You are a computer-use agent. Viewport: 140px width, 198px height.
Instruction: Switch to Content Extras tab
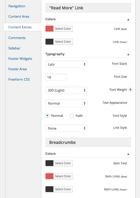tap(20, 27)
